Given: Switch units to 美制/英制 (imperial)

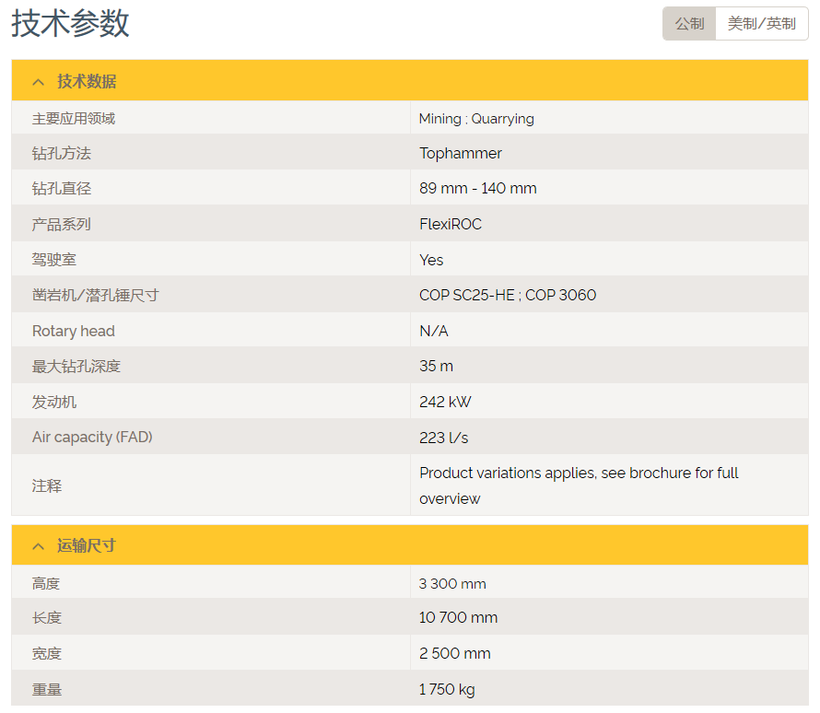Looking at the screenshot, I should [761, 24].
